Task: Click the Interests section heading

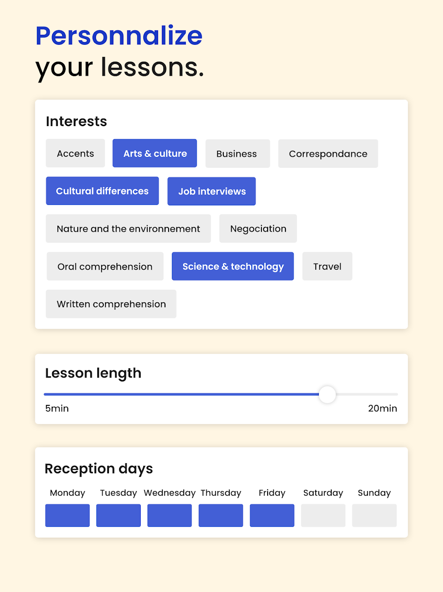Action: (76, 121)
